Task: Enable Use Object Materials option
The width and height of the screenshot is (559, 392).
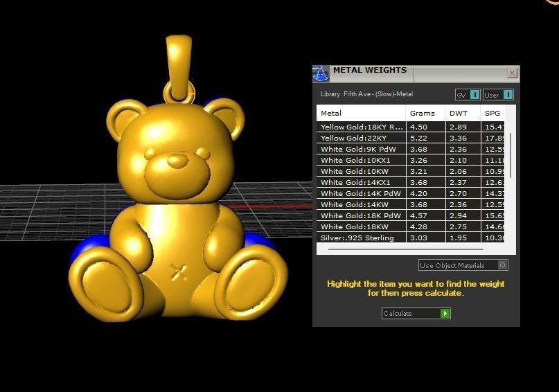Action: coord(463,265)
